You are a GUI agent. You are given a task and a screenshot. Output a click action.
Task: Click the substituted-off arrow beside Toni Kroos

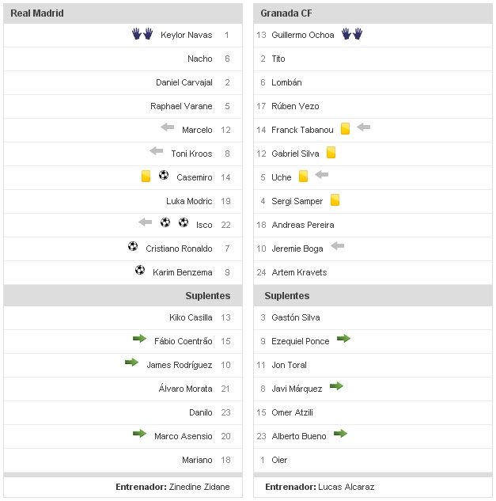(156, 151)
